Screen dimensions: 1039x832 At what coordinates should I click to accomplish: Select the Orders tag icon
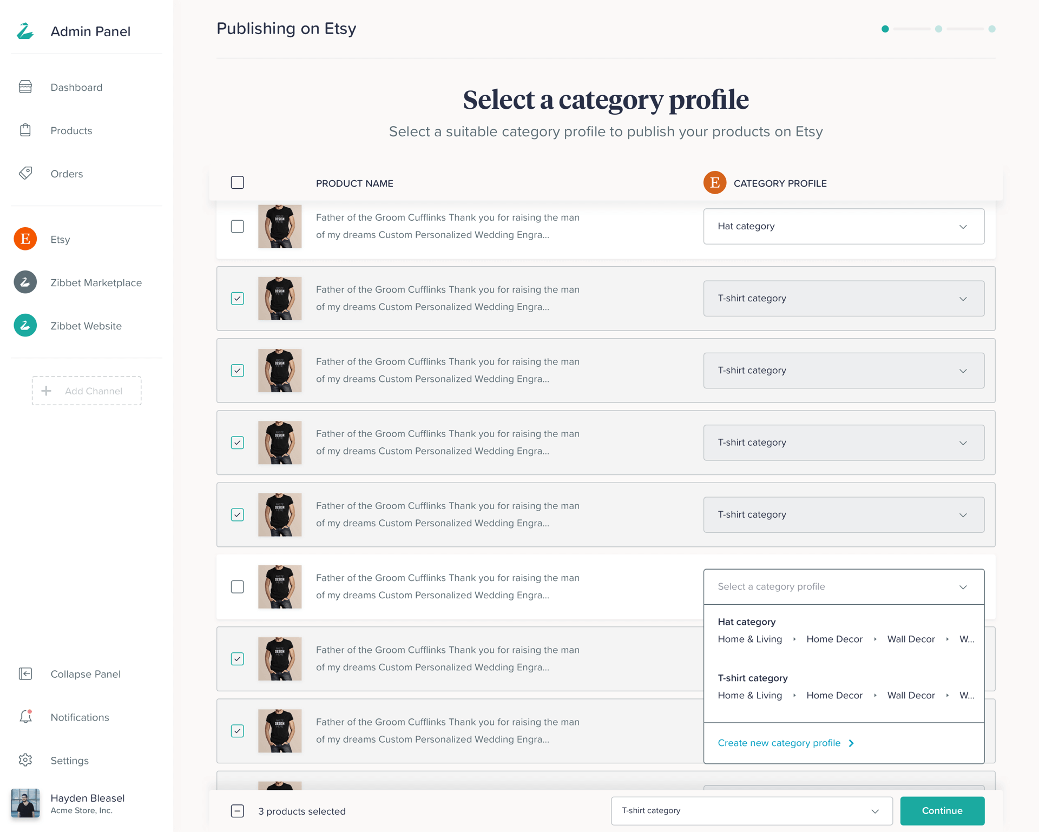(x=25, y=173)
